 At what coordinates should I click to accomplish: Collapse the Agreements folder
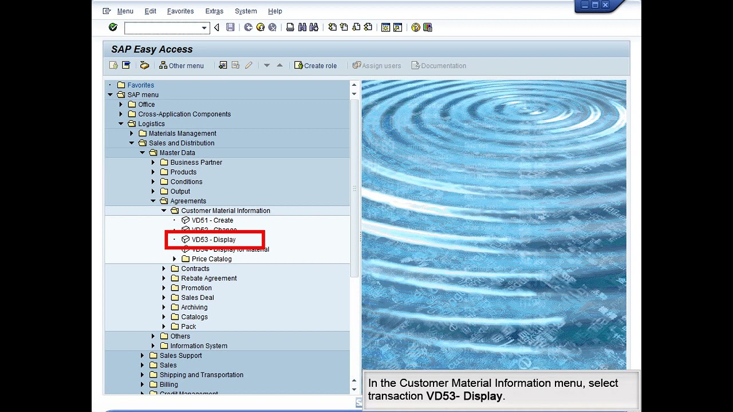click(x=153, y=201)
